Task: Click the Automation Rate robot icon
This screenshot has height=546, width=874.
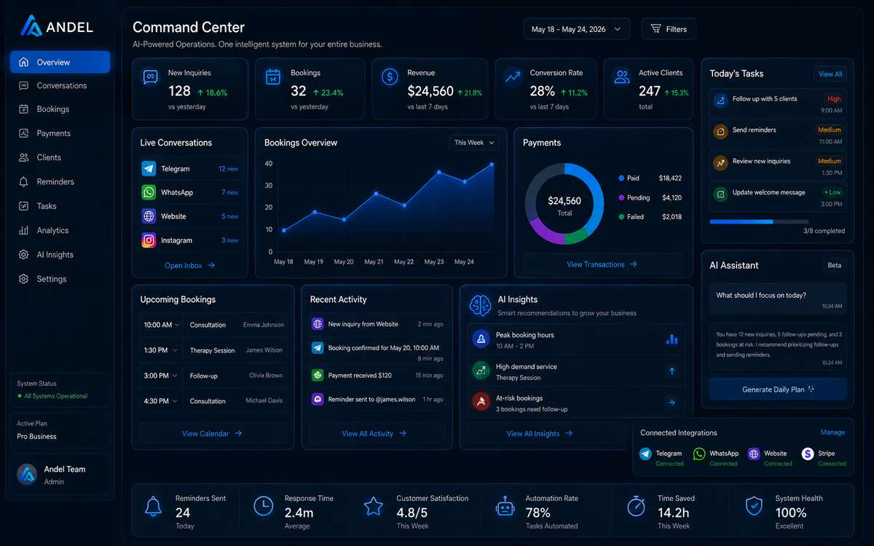Action: click(505, 507)
